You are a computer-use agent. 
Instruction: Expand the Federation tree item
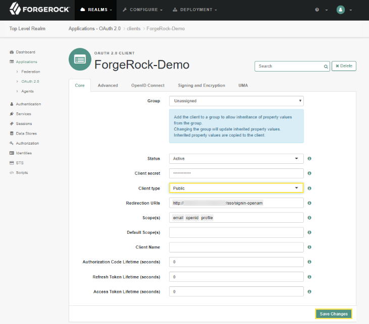click(x=28, y=72)
